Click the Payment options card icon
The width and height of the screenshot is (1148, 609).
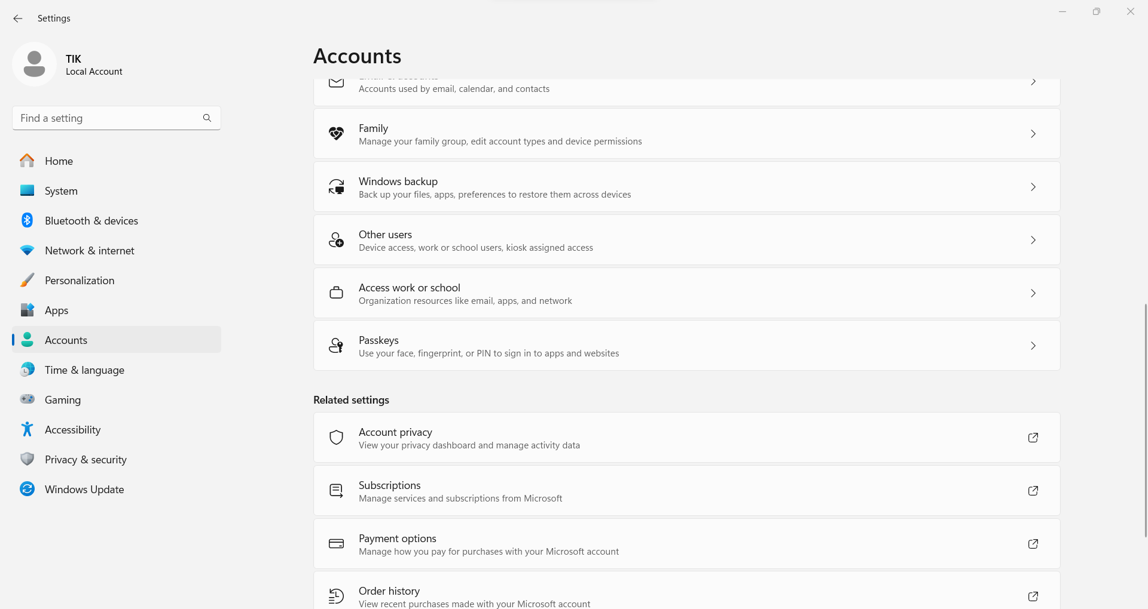[x=337, y=544]
